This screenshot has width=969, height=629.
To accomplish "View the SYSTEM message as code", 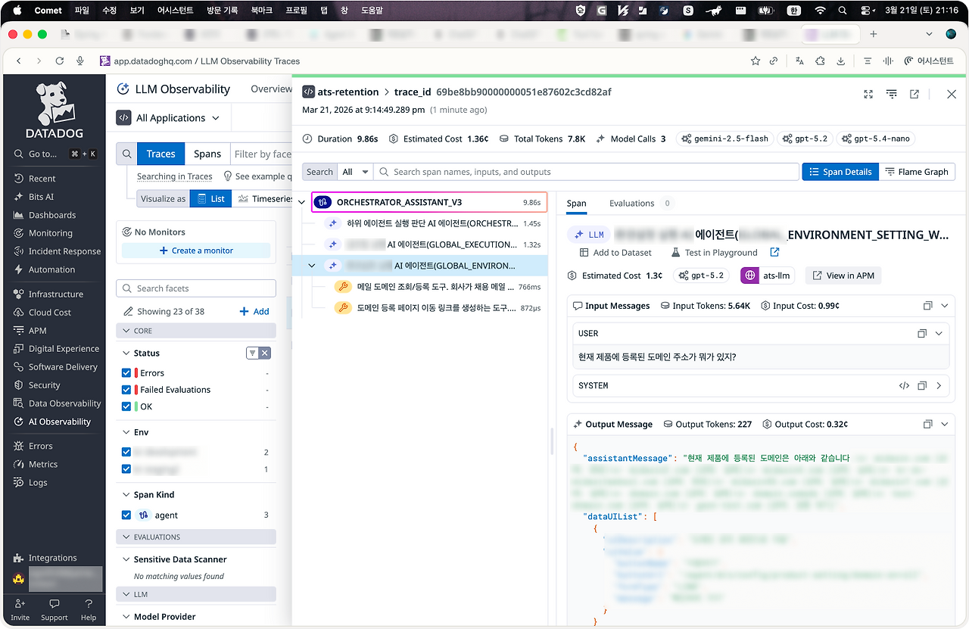I will pyautogui.click(x=904, y=385).
